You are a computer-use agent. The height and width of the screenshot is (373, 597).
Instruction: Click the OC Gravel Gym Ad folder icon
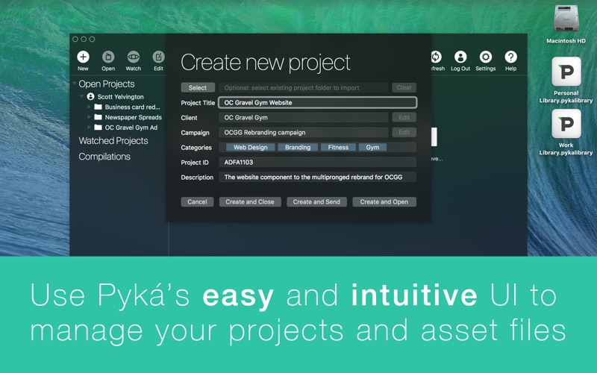click(x=99, y=128)
